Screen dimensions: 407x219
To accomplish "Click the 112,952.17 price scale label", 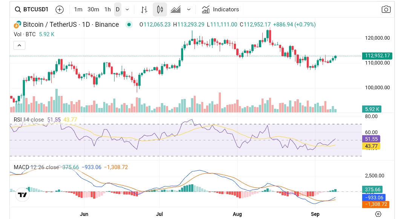I will [x=377, y=56].
